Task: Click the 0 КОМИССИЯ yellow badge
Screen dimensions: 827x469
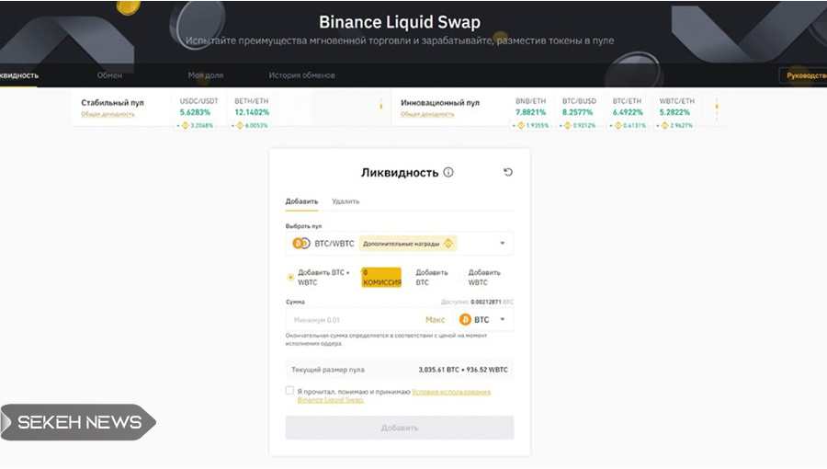Action: (x=381, y=278)
